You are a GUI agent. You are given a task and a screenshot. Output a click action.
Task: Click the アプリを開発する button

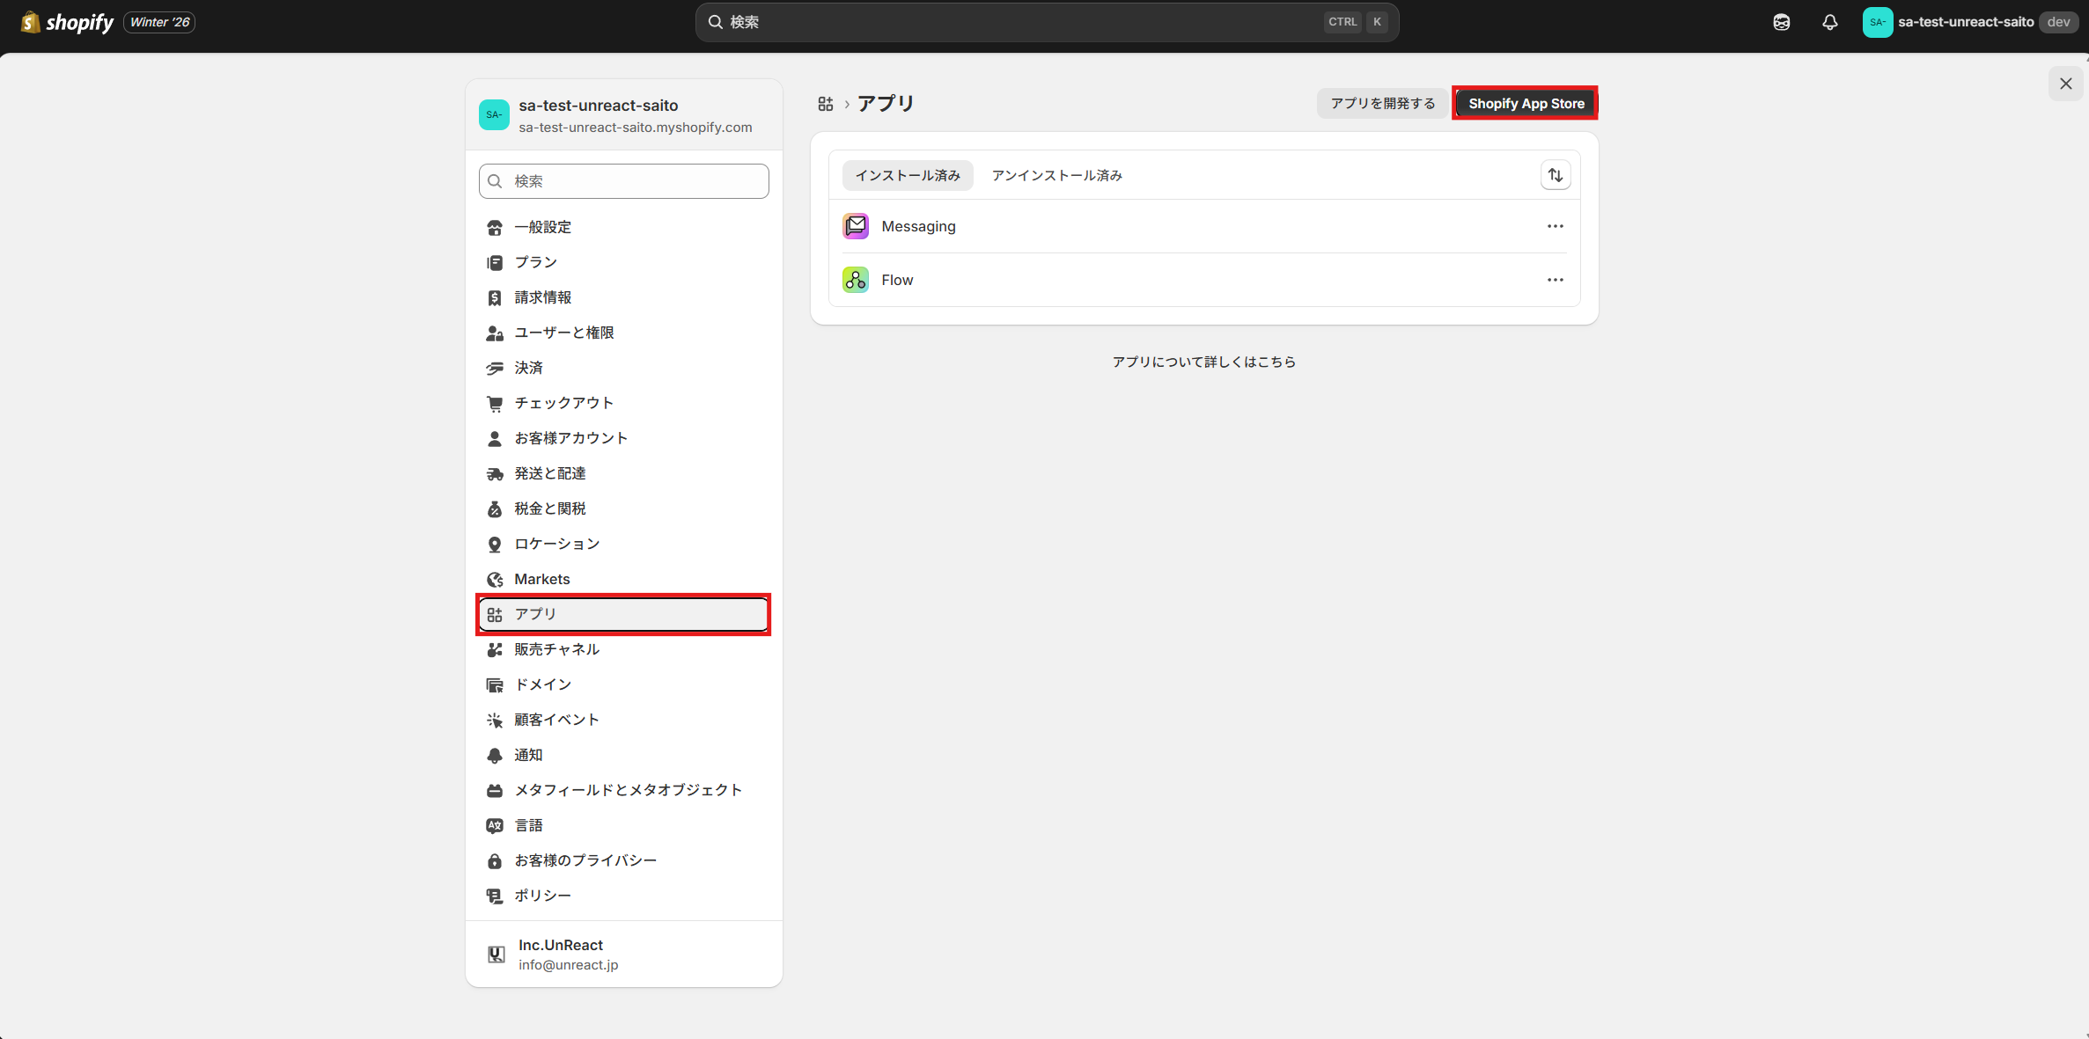pyautogui.click(x=1383, y=103)
